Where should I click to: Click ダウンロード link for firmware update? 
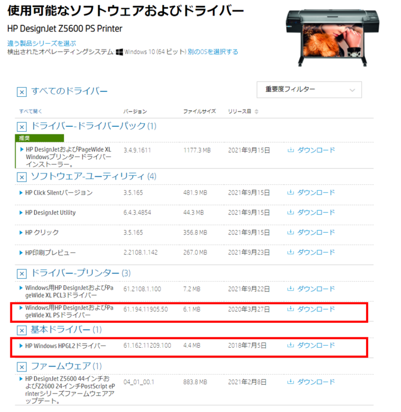click(x=316, y=382)
